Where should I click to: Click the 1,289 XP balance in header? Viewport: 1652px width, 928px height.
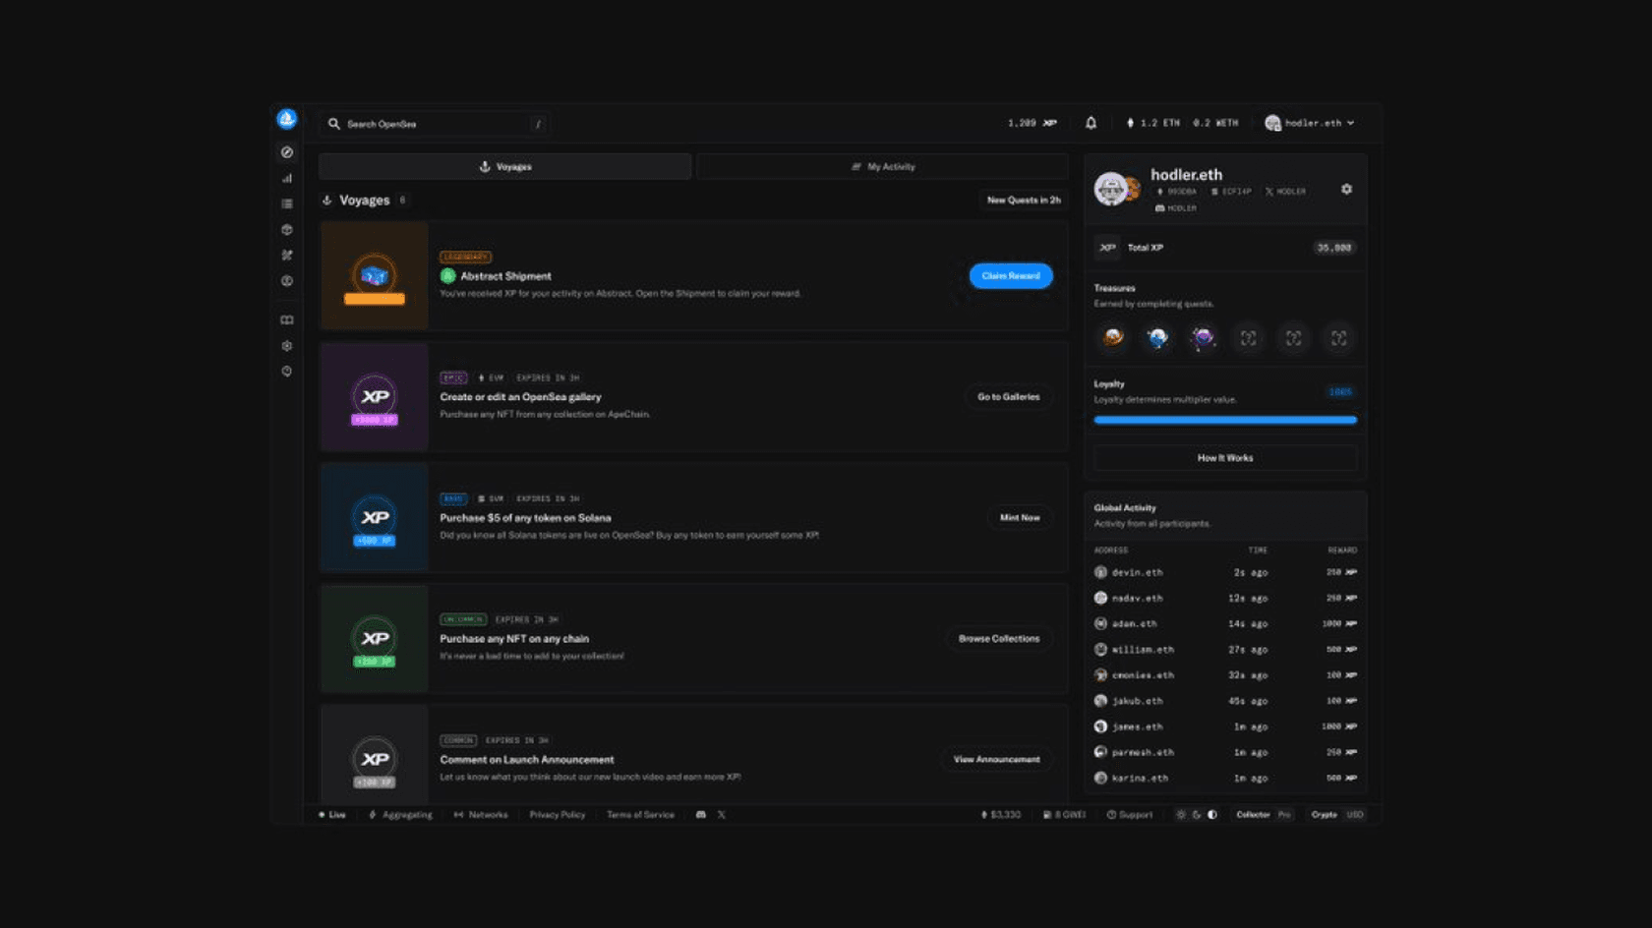1032,123
